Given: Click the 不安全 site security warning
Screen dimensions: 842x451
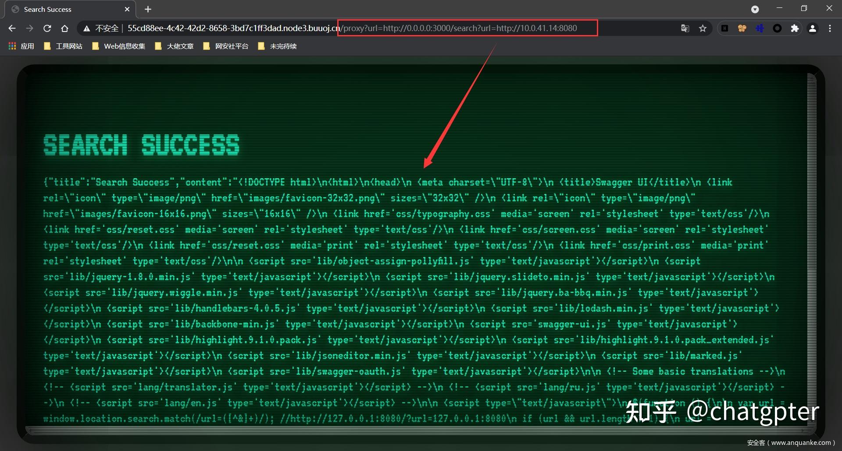Looking at the screenshot, I should click(107, 28).
